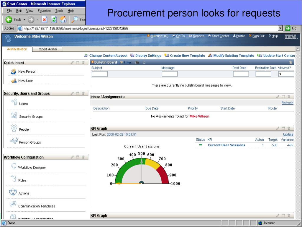Switch to the Report Admin tab

[x=47, y=49]
